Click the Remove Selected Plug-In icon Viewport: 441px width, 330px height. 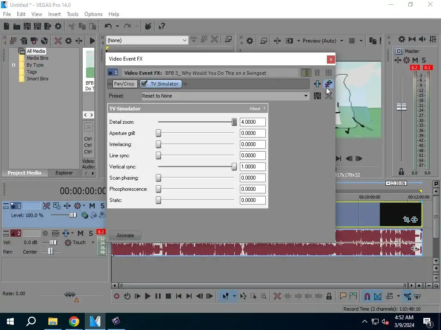329,84
